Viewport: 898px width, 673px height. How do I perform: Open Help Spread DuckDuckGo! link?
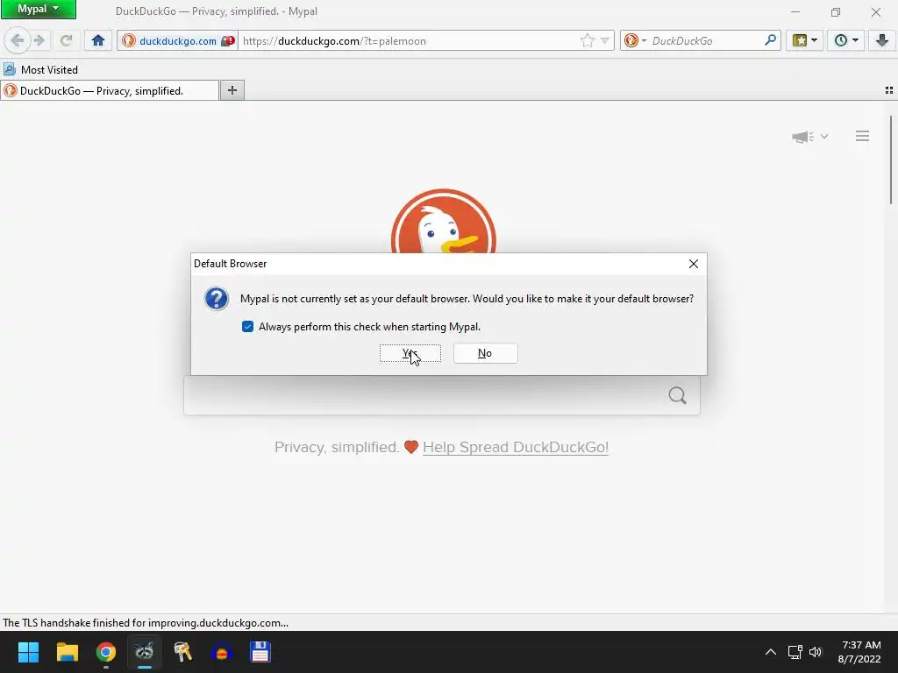(516, 447)
